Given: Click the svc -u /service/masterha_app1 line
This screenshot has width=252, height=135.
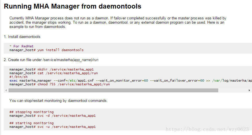Looking at the screenshot, I should (52, 127).
